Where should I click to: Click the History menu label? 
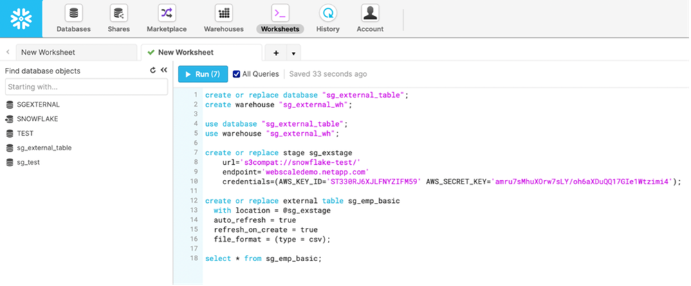328,29
